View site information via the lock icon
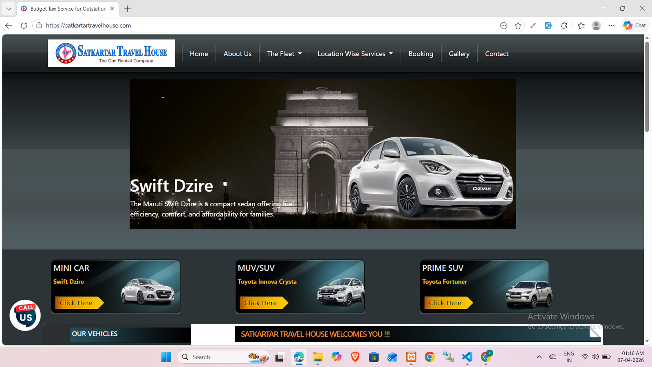 (39, 25)
